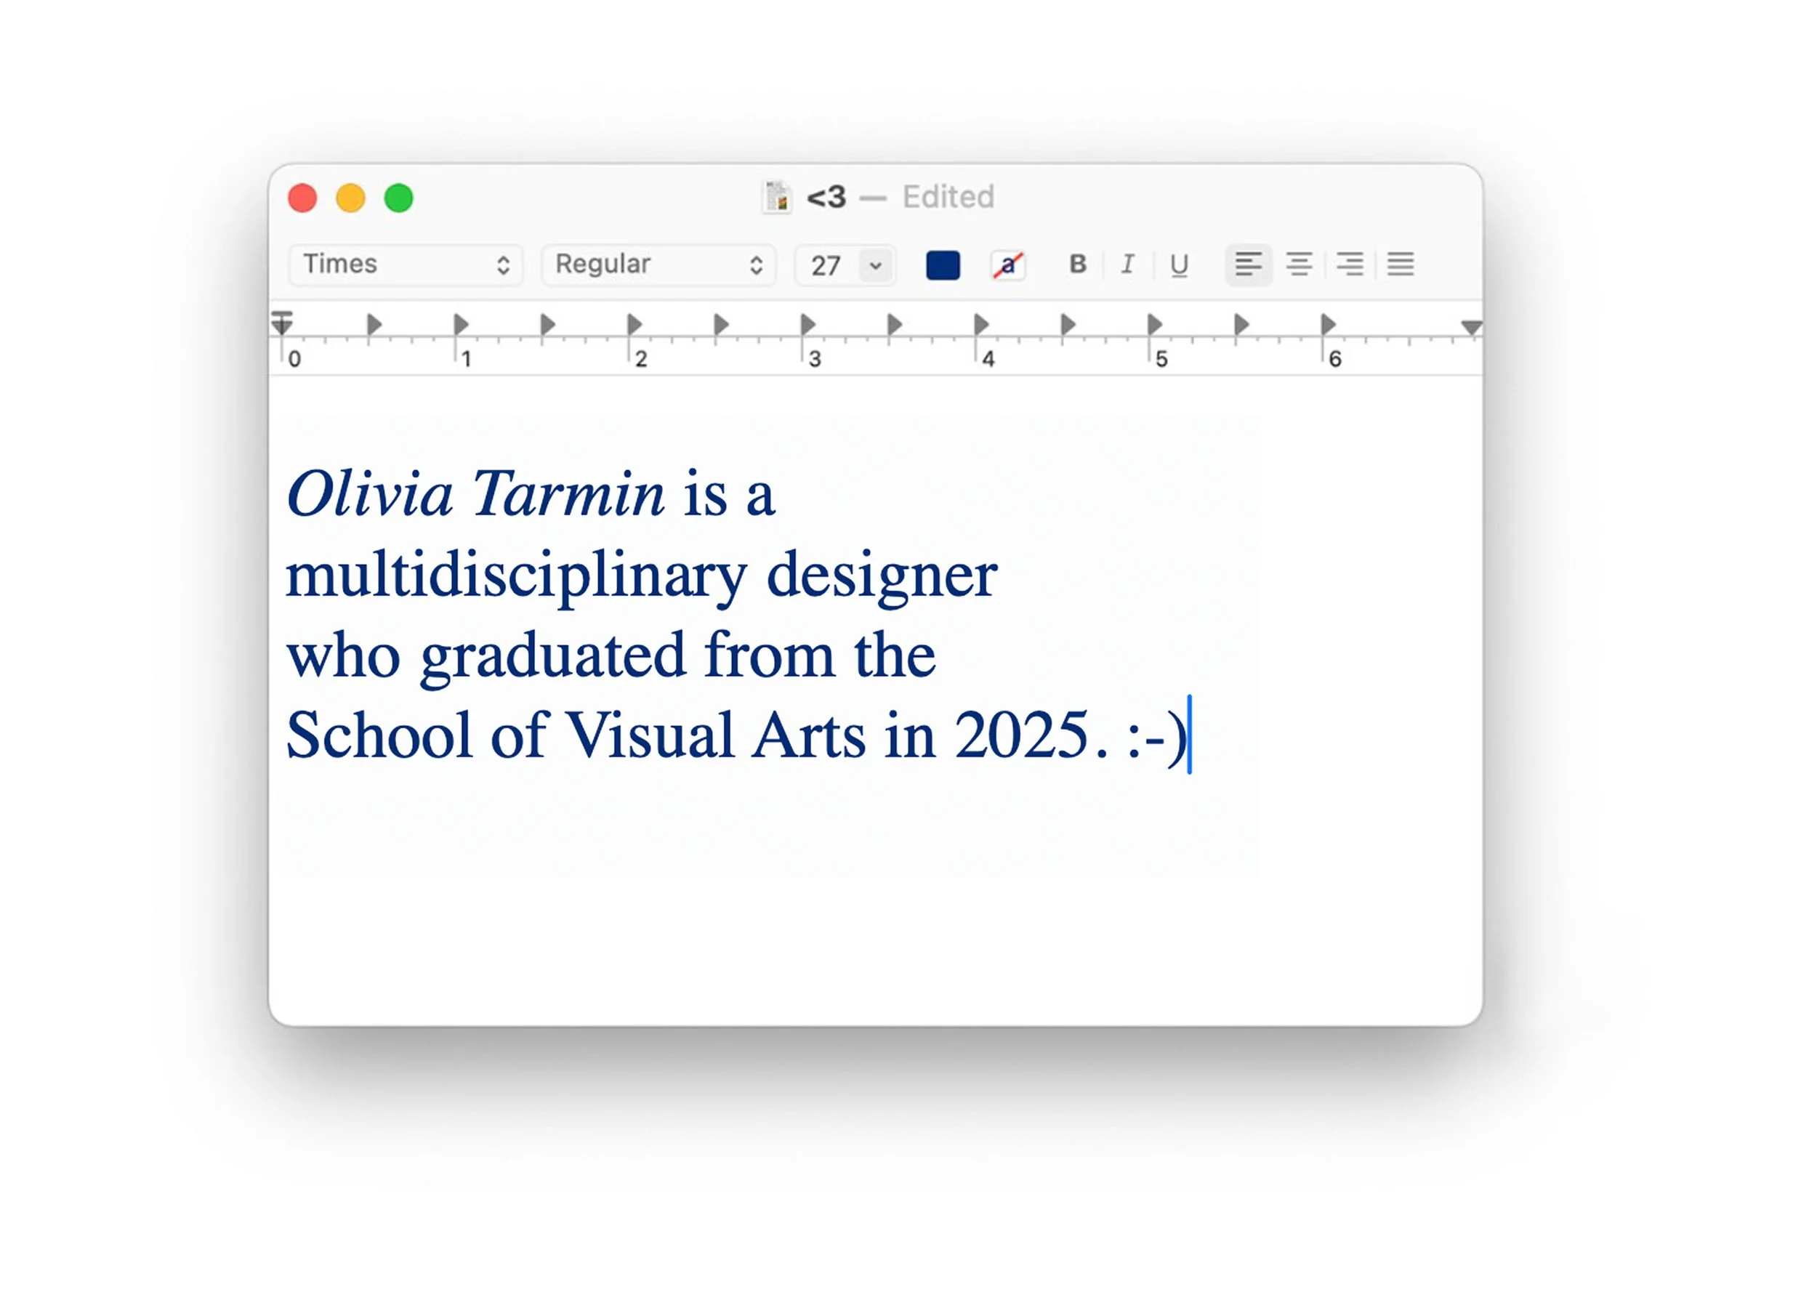The height and width of the screenshot is (1292, 1817).
Task: Open the dark blue text color swatch
Action: coord(943,265)
